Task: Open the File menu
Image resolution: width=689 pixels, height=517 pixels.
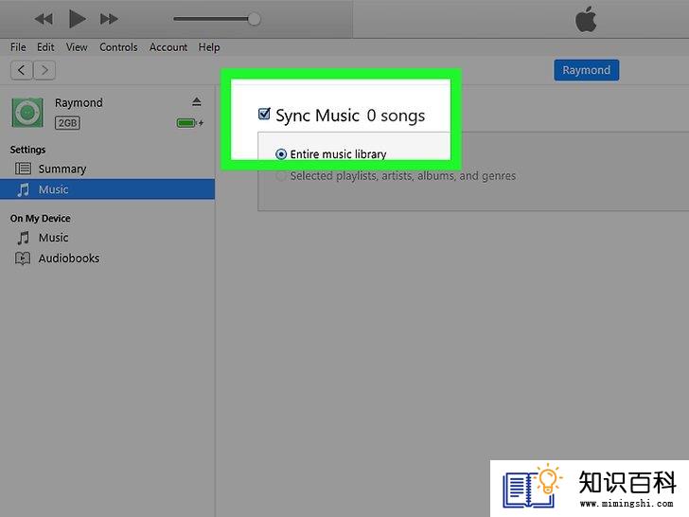Action: pos(18,47)
